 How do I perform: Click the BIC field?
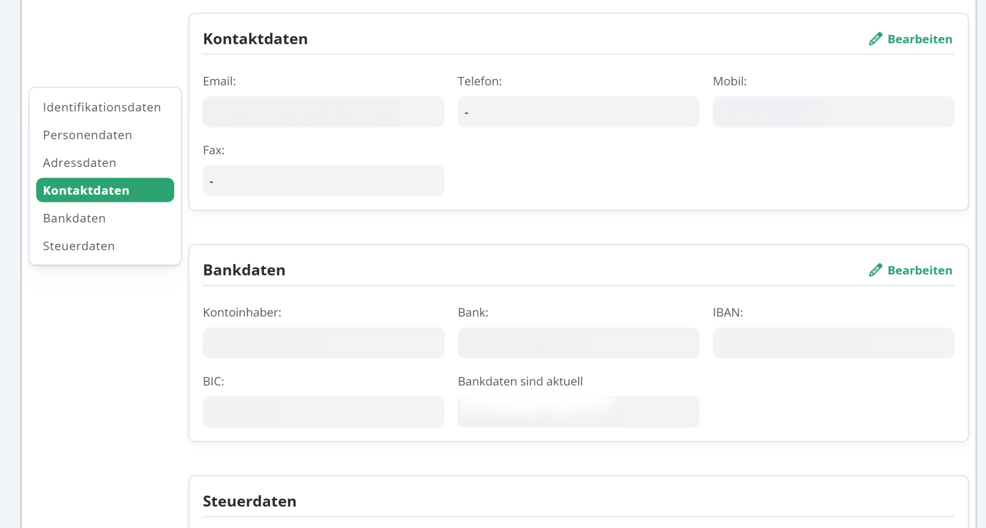point(323,412)
